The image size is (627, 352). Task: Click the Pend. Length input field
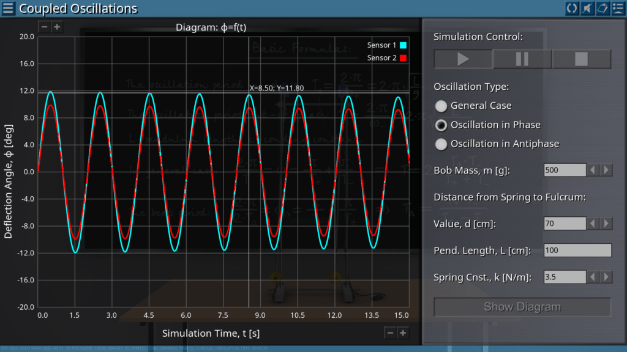point(577,251)
